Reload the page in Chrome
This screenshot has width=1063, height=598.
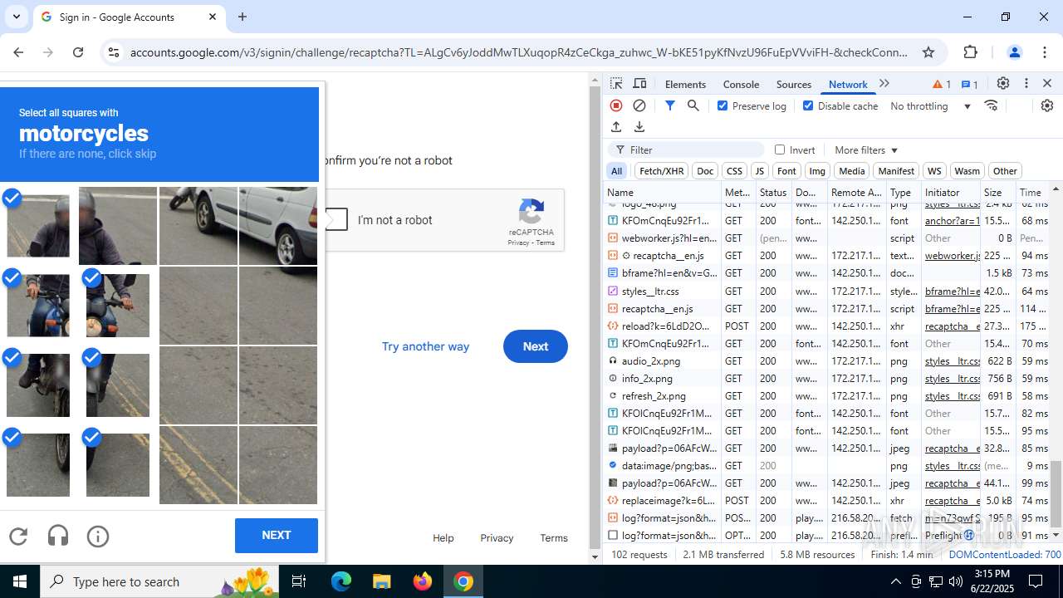78,52
